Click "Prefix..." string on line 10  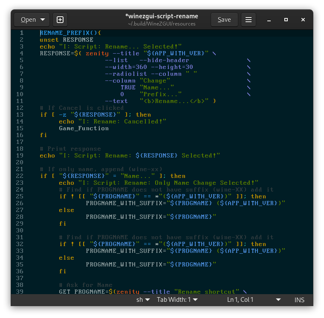click(161, 94)
